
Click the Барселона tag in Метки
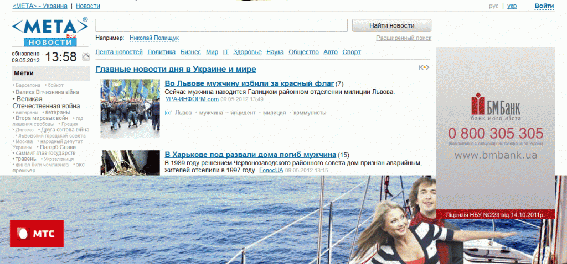pos(28,85)
